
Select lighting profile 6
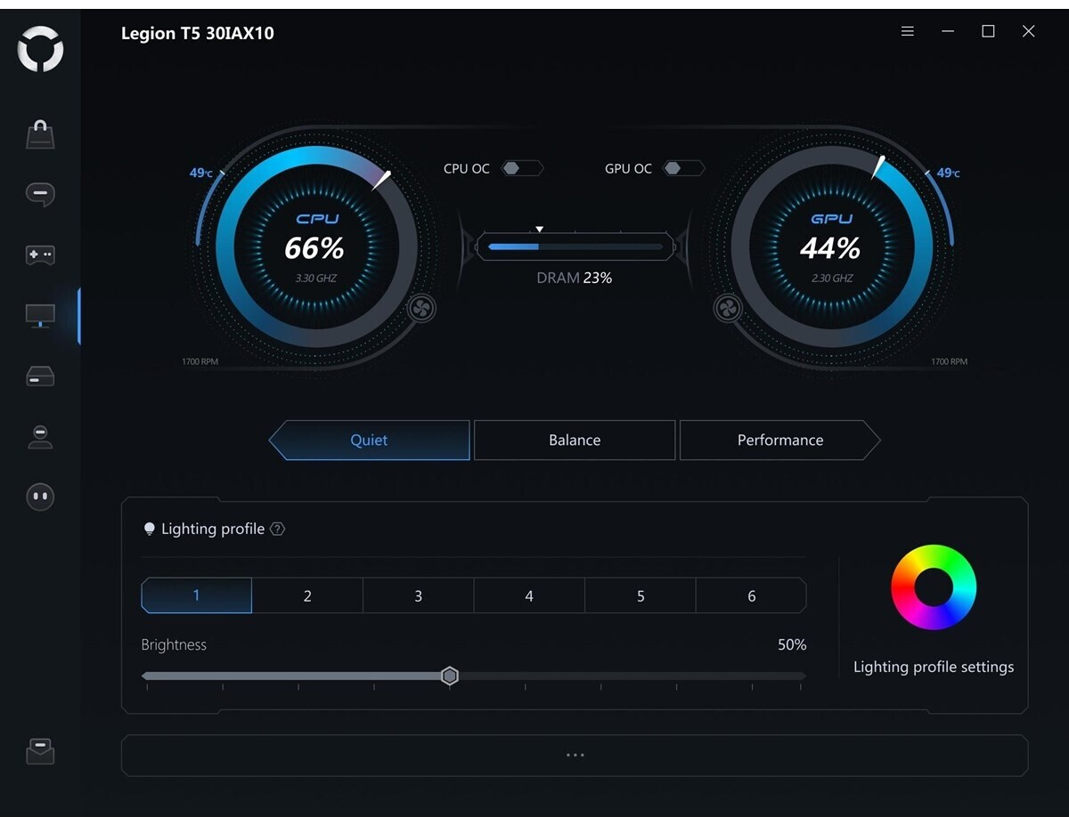[x=751, y=596]
